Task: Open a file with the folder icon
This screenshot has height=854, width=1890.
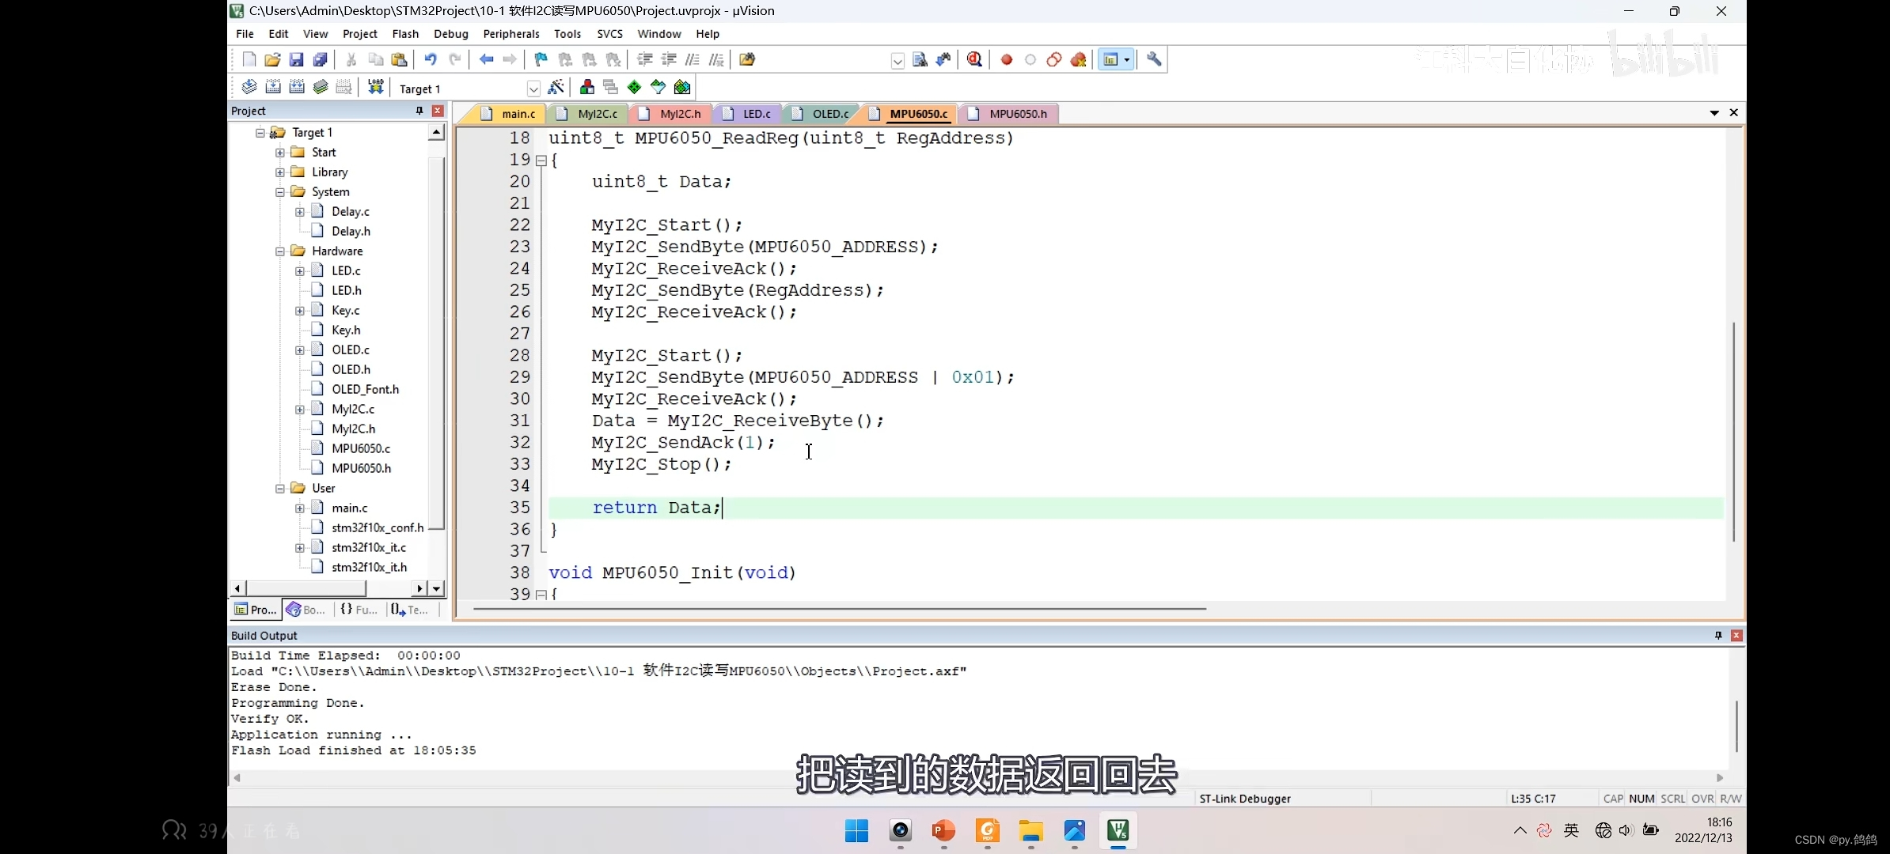Action: [x=272, y=59]
